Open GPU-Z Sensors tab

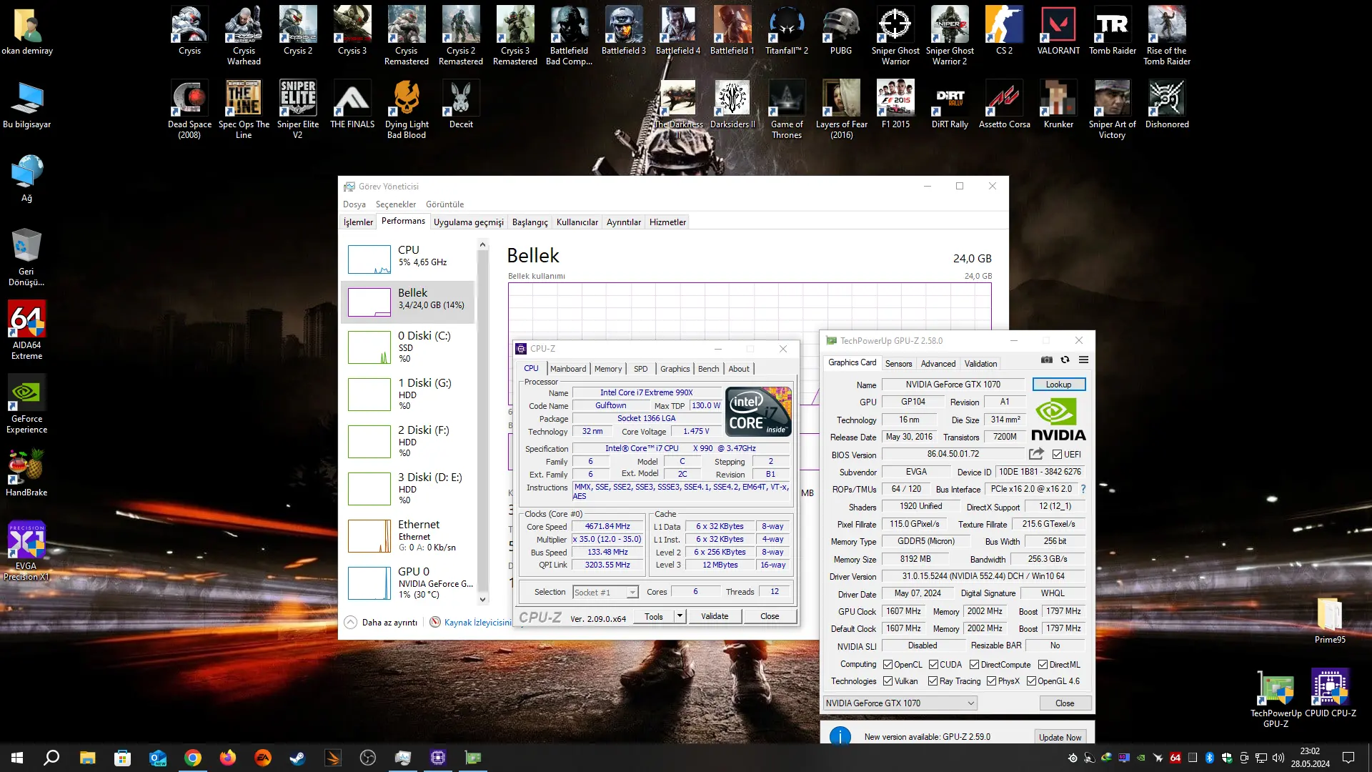[898, 364]
